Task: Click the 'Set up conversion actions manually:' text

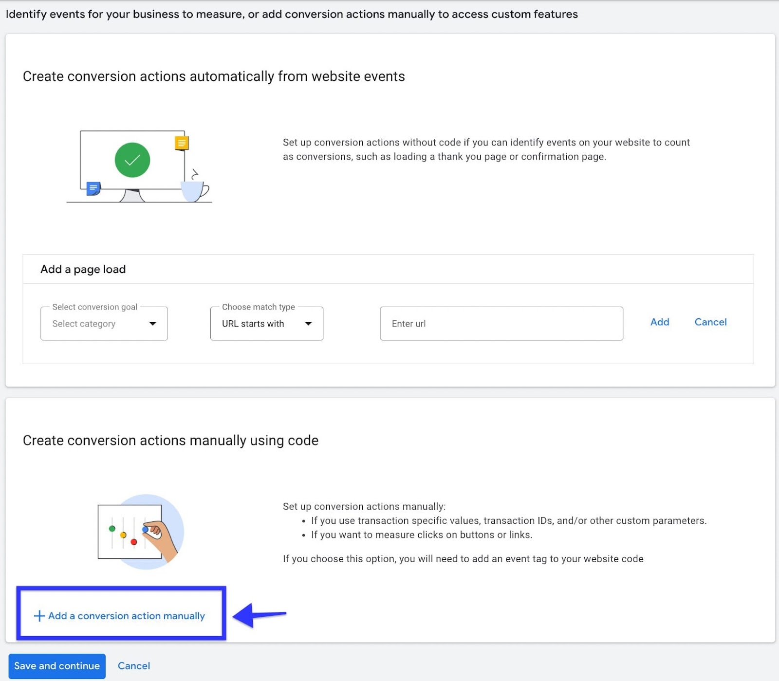Action: coord(364,506)
